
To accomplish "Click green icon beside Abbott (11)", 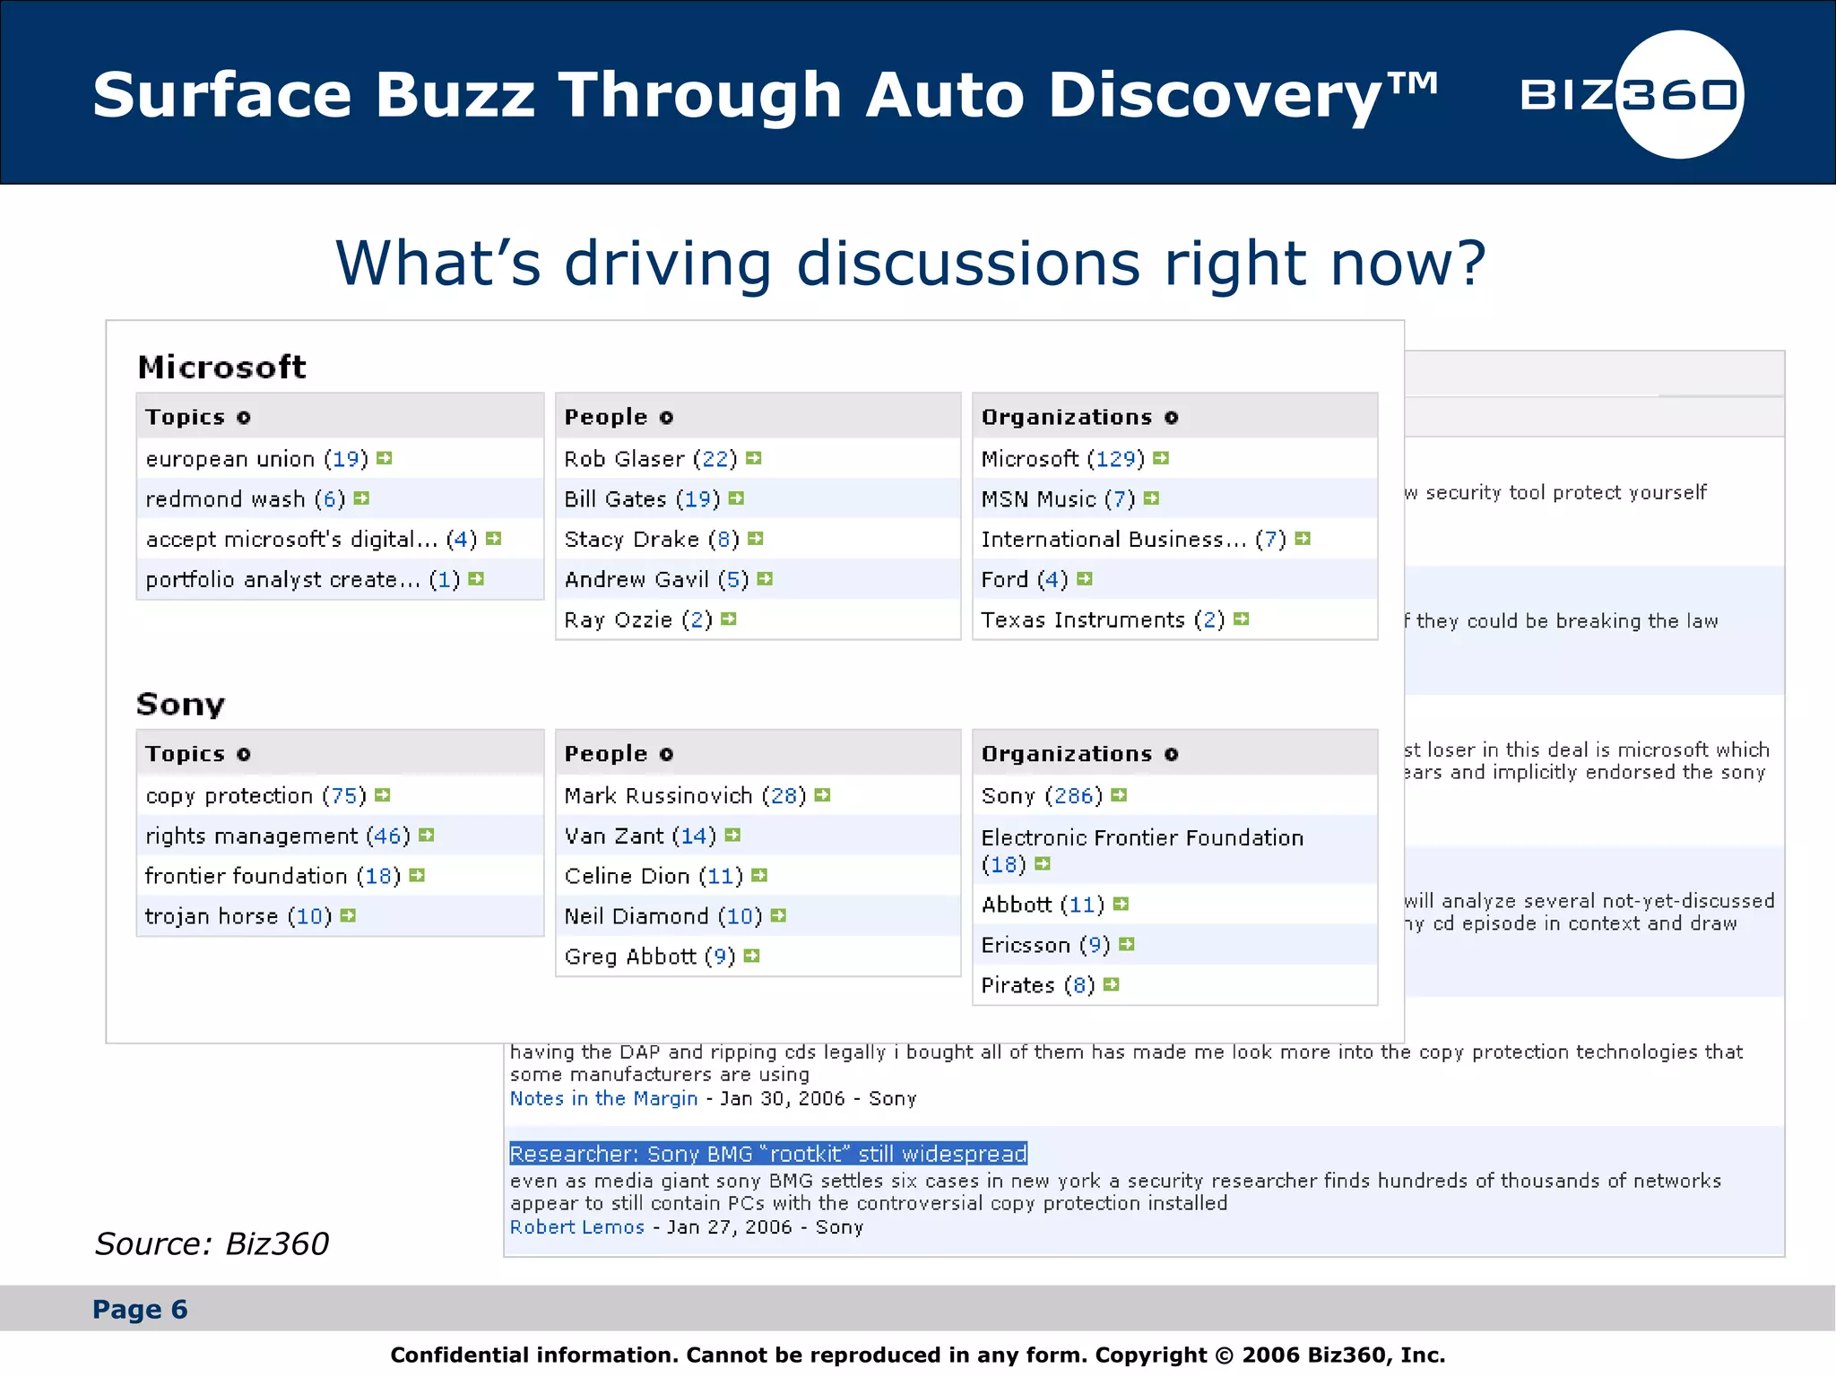I will [x=1121, y=905].
